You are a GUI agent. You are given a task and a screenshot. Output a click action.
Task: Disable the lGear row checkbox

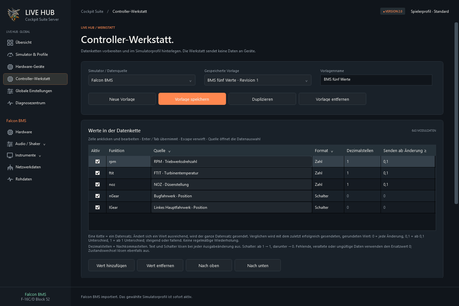[x=98, y=208]
